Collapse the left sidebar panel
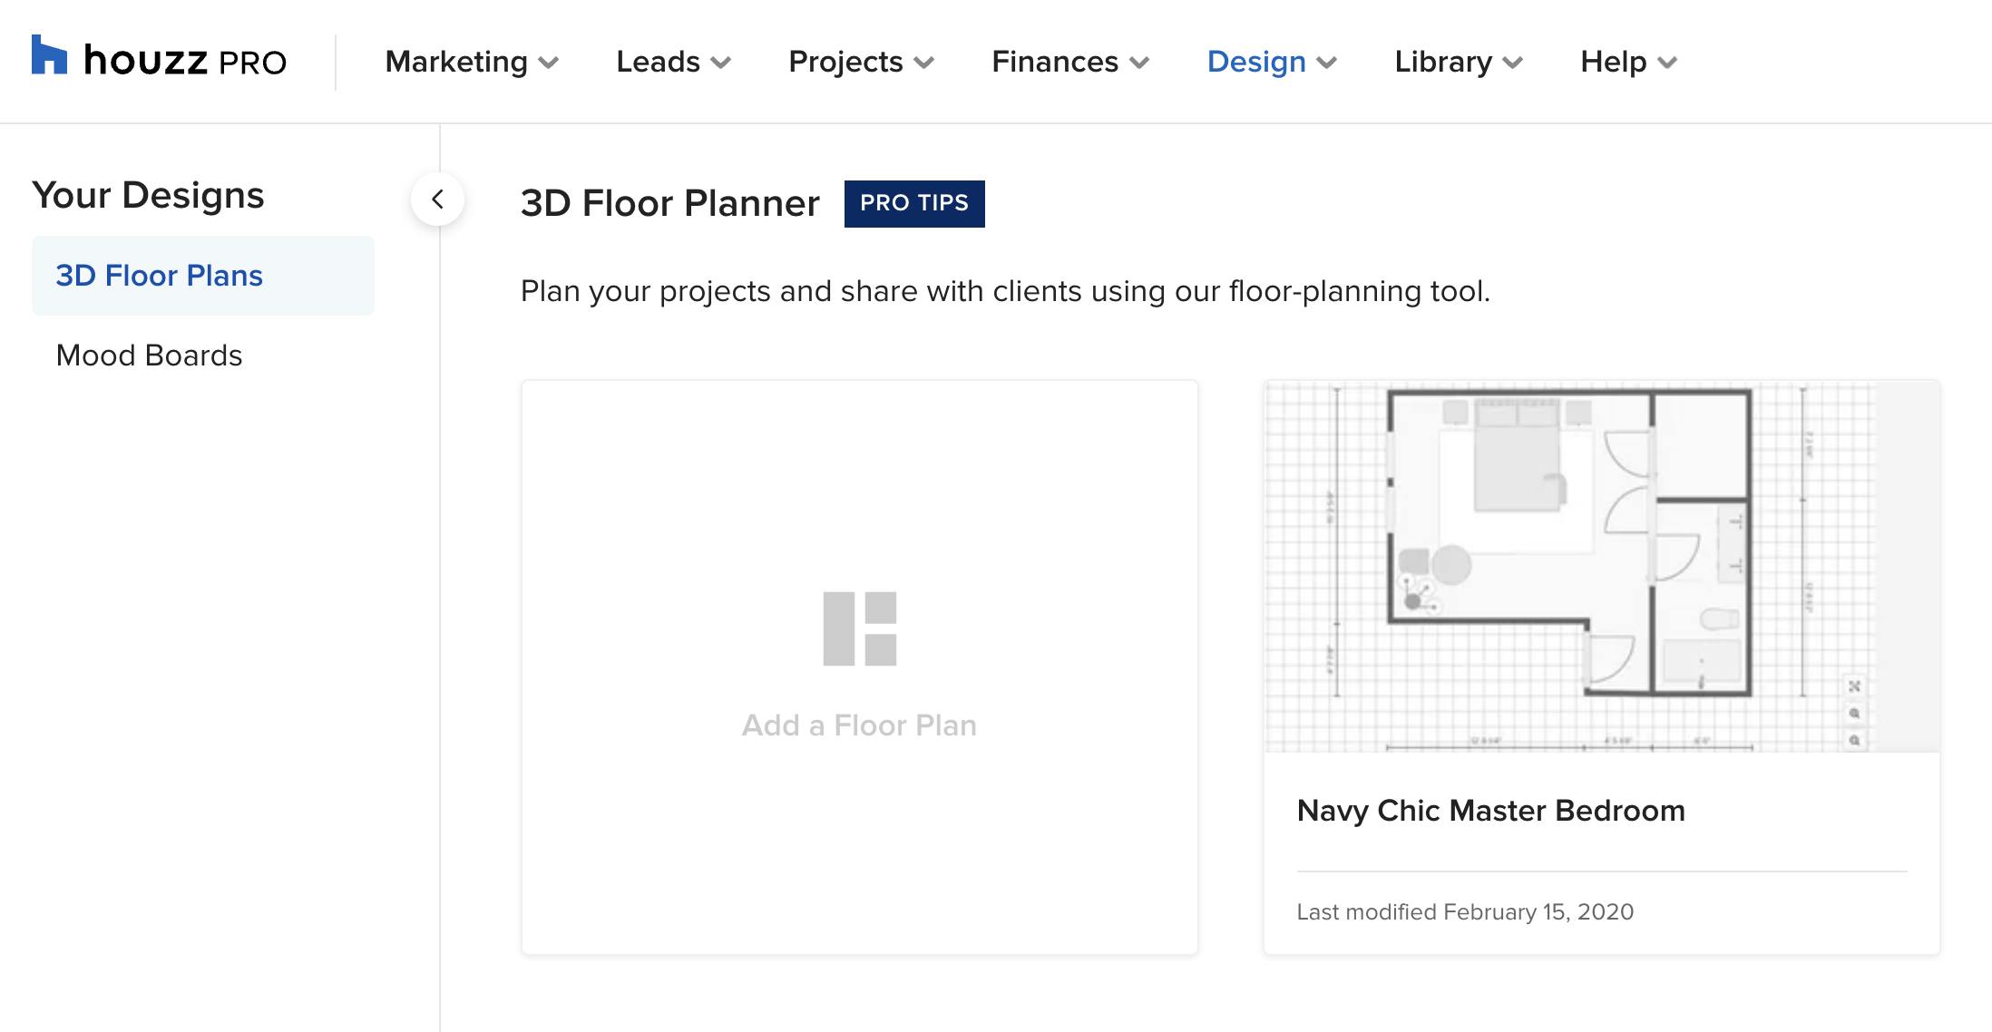The width and height of the screenshot is (1992, 1032). click(438, 199)
